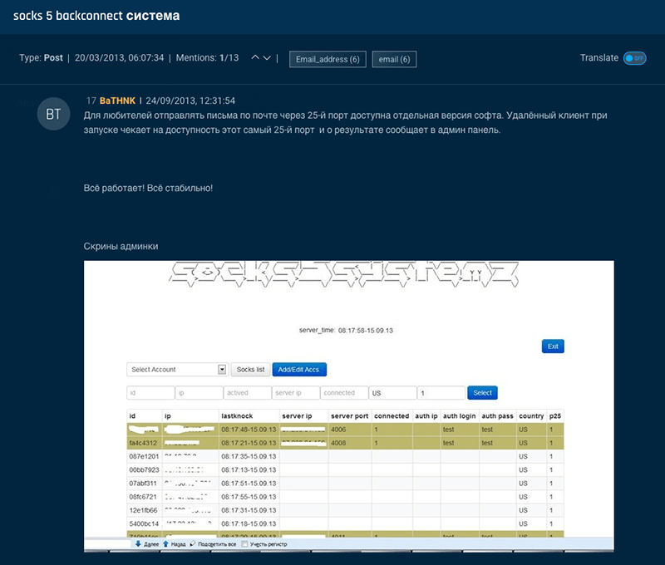Viewport: 665px width, 565px height.
Task: Open the Socks list
Action: click(250, 369)
